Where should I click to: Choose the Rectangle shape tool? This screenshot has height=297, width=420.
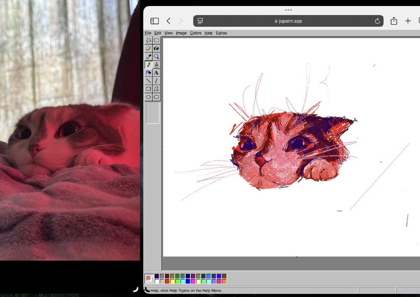tap(148, 89)
